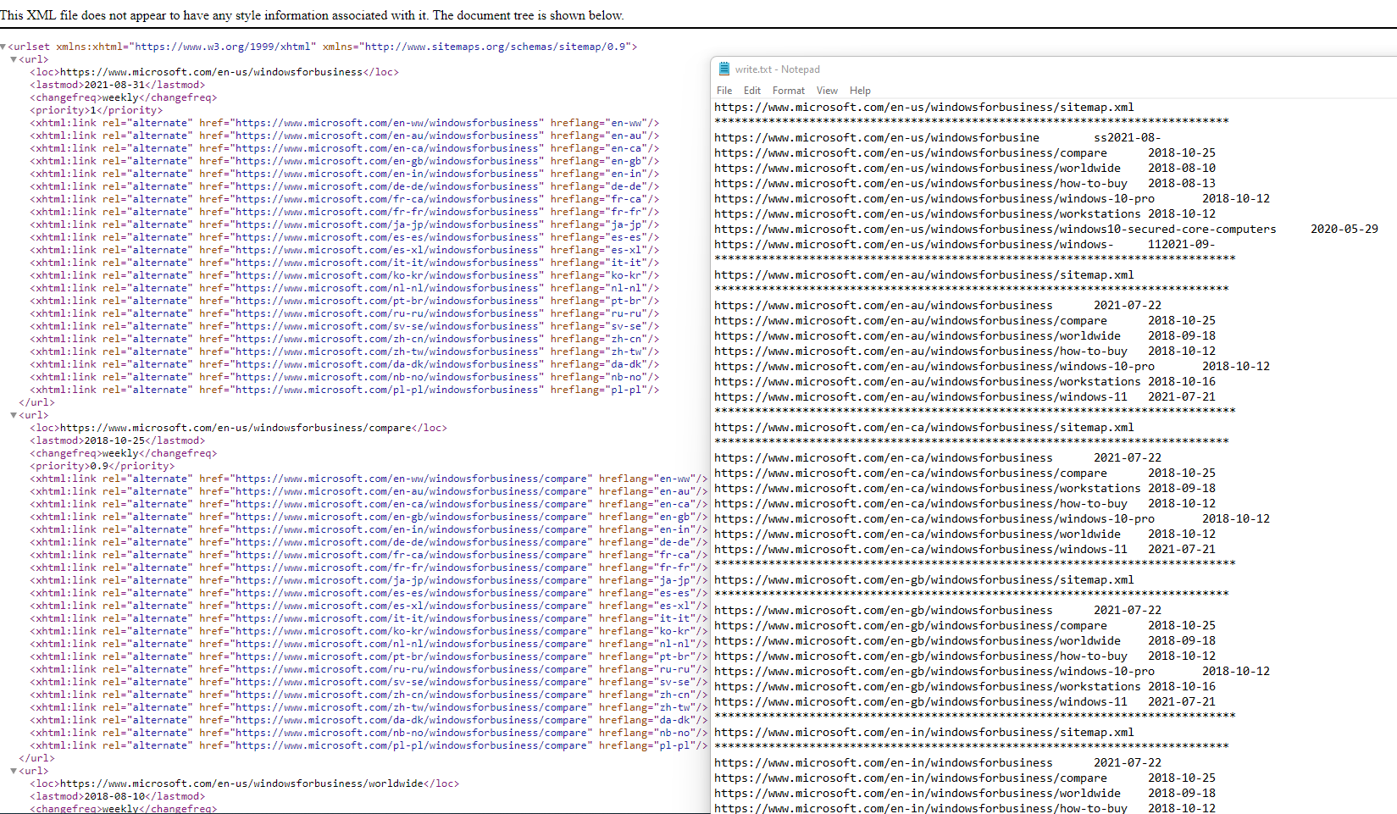Viewport: 1397px width, 814px height.
Task: Select lastmod 2021-08-31 line in XML
Action: pyautogui.click(x=118, y=85)
